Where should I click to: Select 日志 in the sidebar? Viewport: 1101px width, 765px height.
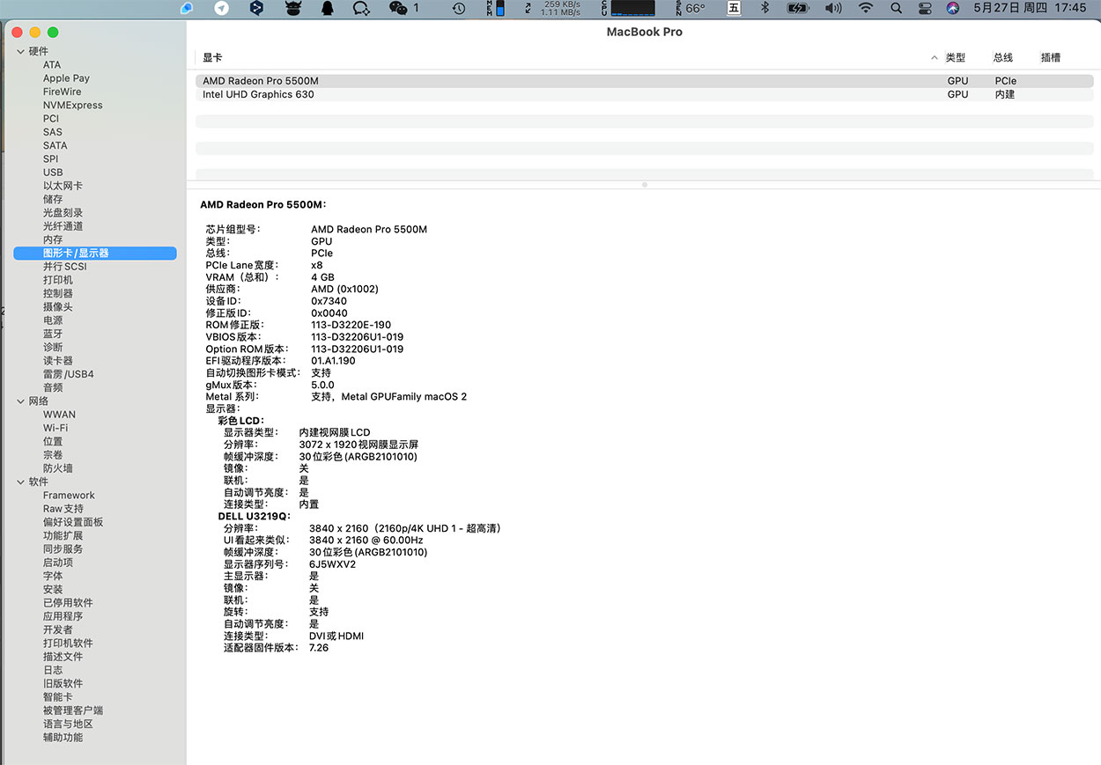click(x=53, y=670)
